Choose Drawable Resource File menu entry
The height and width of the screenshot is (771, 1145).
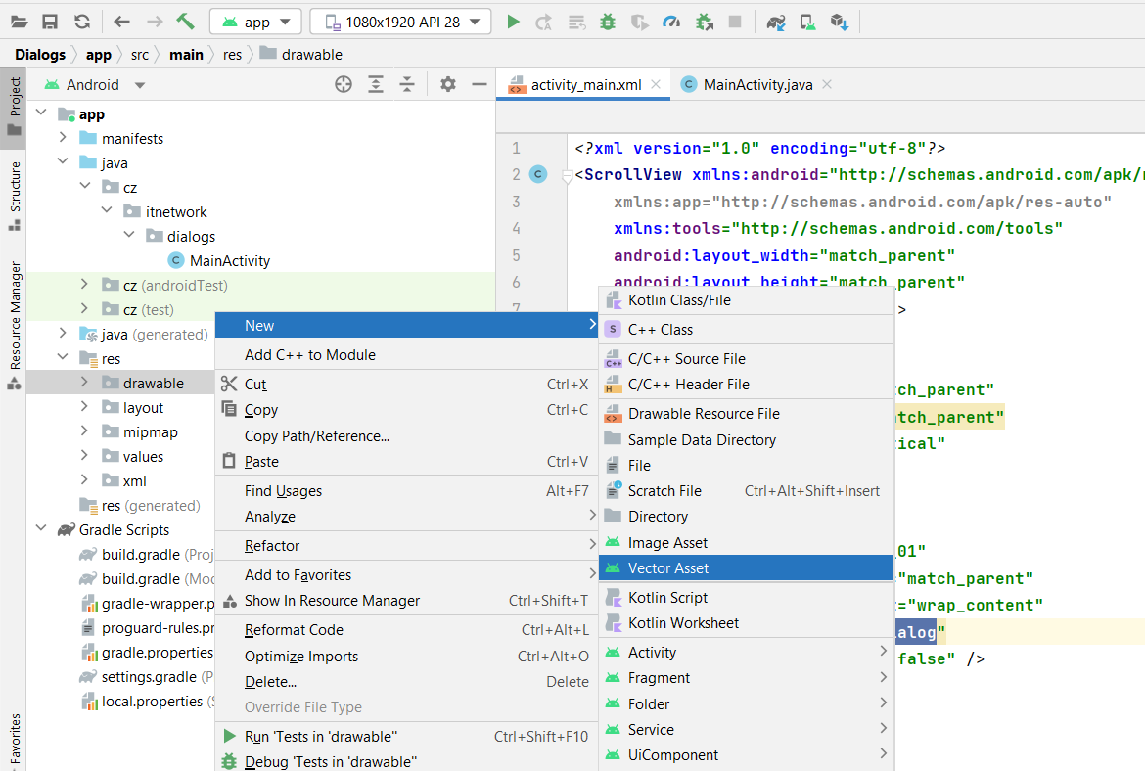704,414
